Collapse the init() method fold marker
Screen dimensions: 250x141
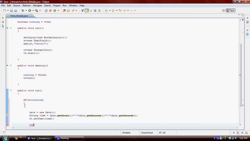[x=11, y=28]
